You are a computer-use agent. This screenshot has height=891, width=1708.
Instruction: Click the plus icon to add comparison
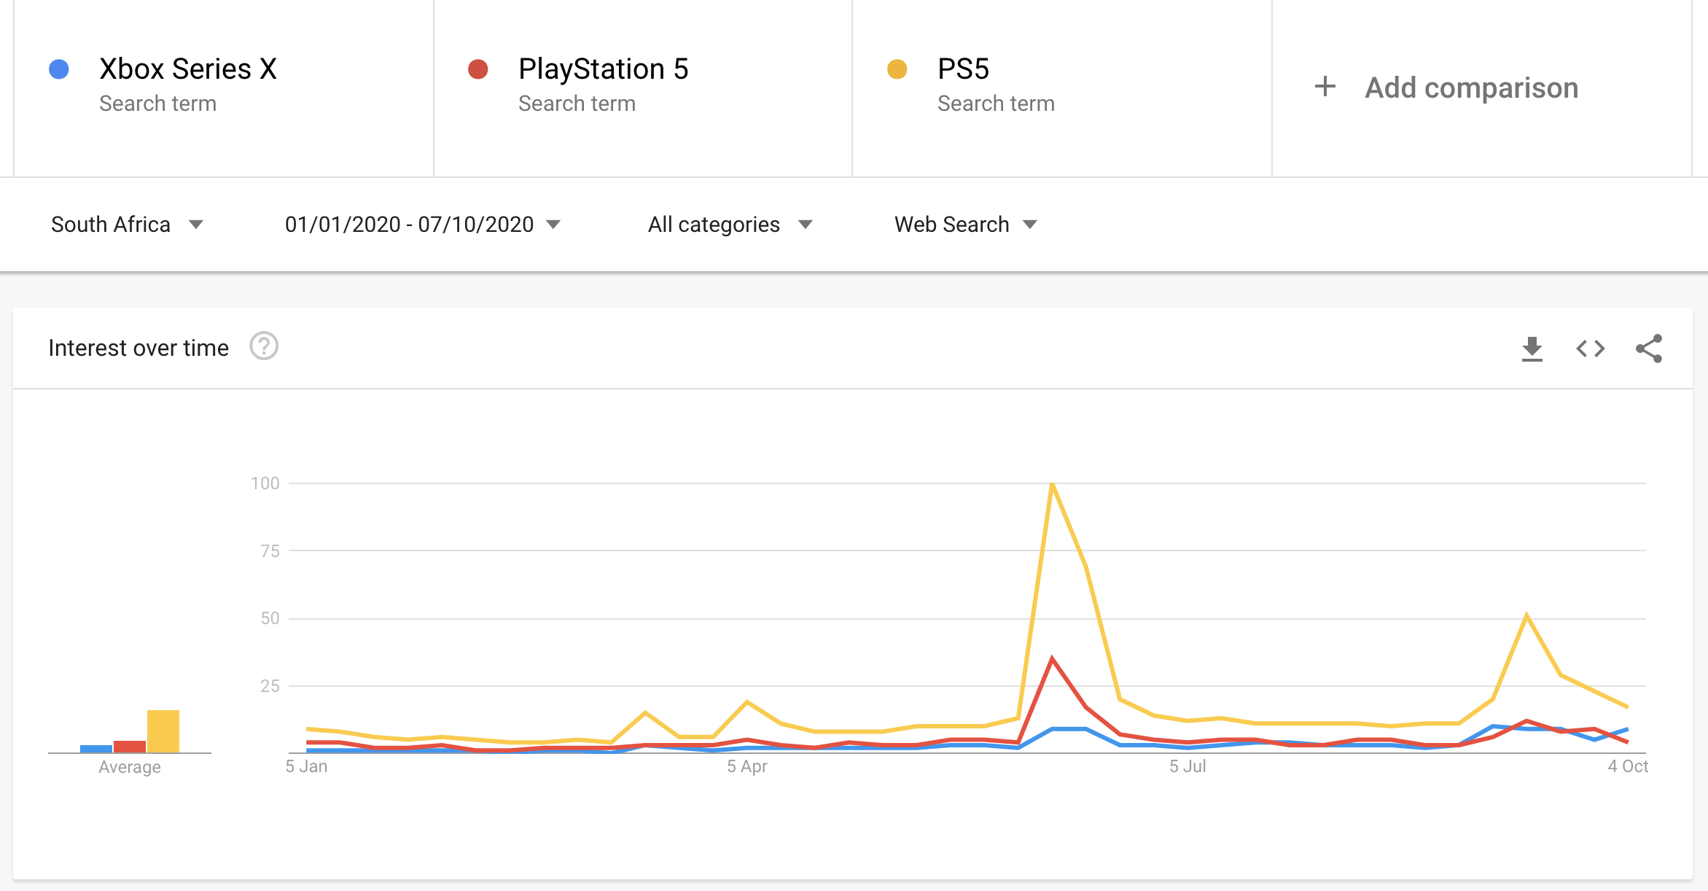tap(1325, 87)
